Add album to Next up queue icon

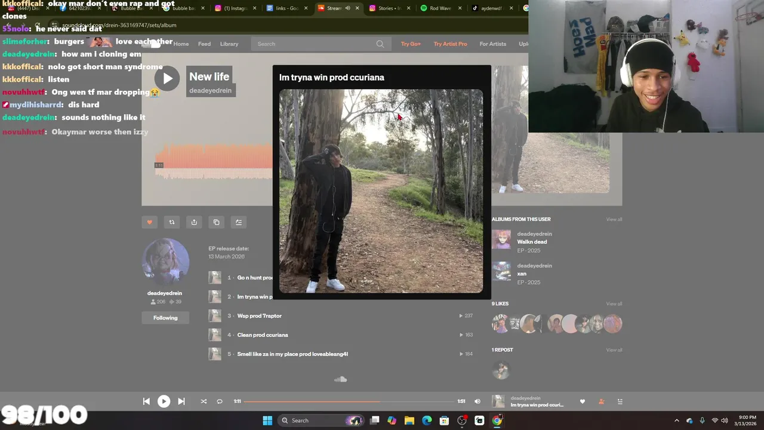point(239,222)
